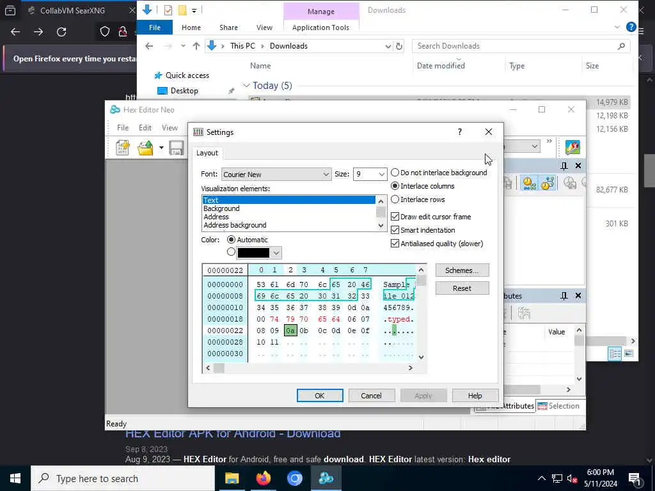Pin the upper Hex Editor side panel
655x491 pixels.
(x=564, y=166)
